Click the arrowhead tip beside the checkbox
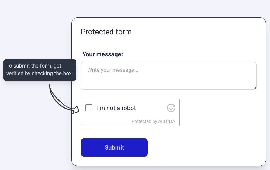270x170 pixels. (77, 109)
